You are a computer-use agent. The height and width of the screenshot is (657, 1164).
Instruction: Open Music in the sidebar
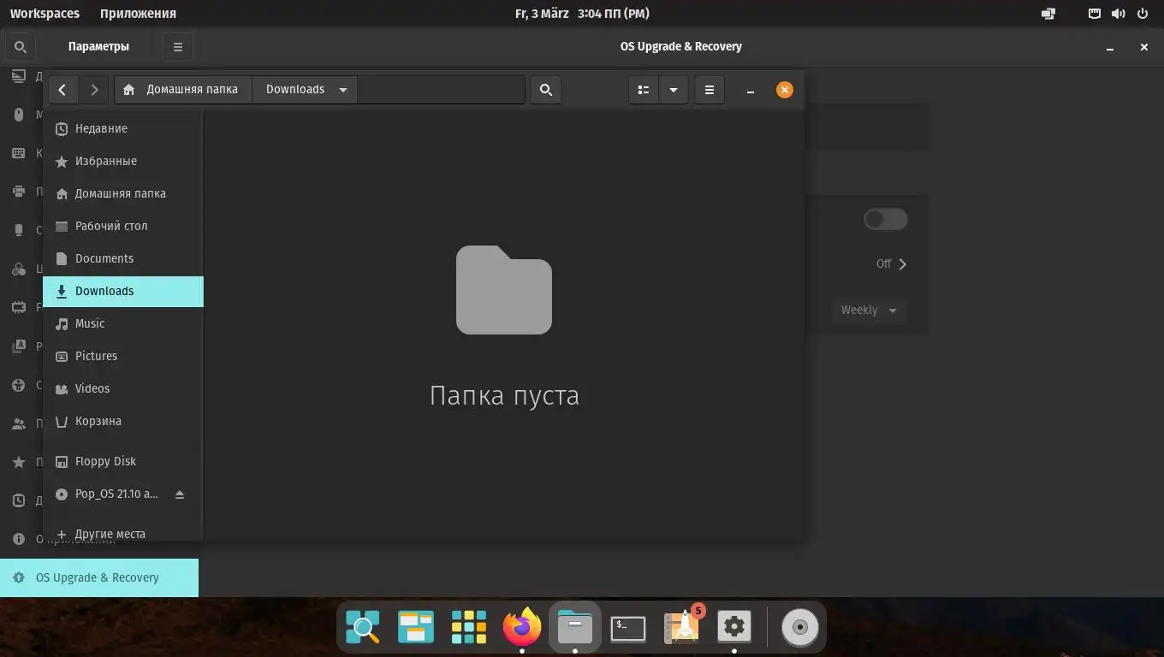123,323
